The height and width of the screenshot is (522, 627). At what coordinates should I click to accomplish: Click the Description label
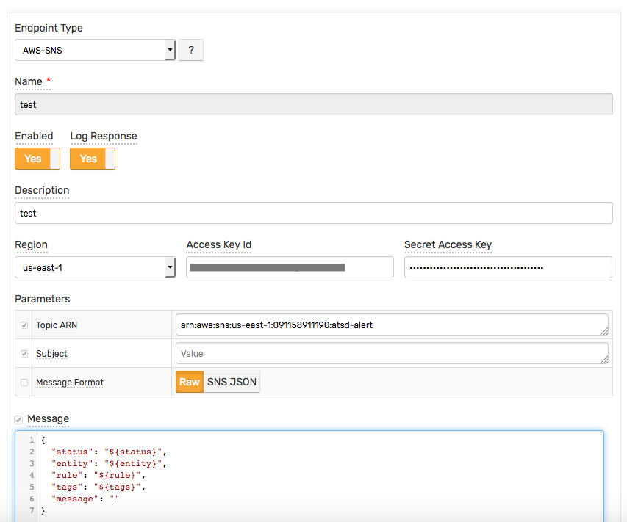tap(42, 190)
